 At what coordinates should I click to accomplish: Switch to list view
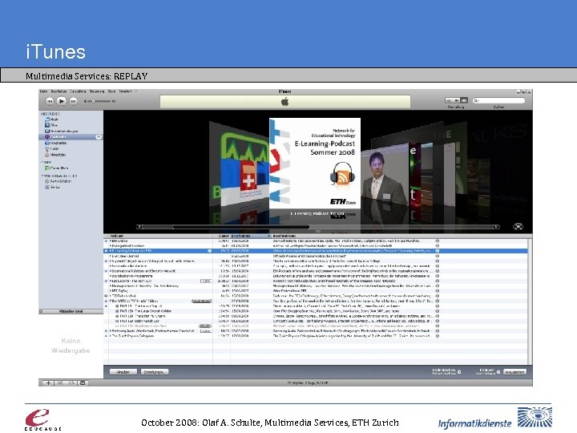pyautogui.click(x=449, y=100)
